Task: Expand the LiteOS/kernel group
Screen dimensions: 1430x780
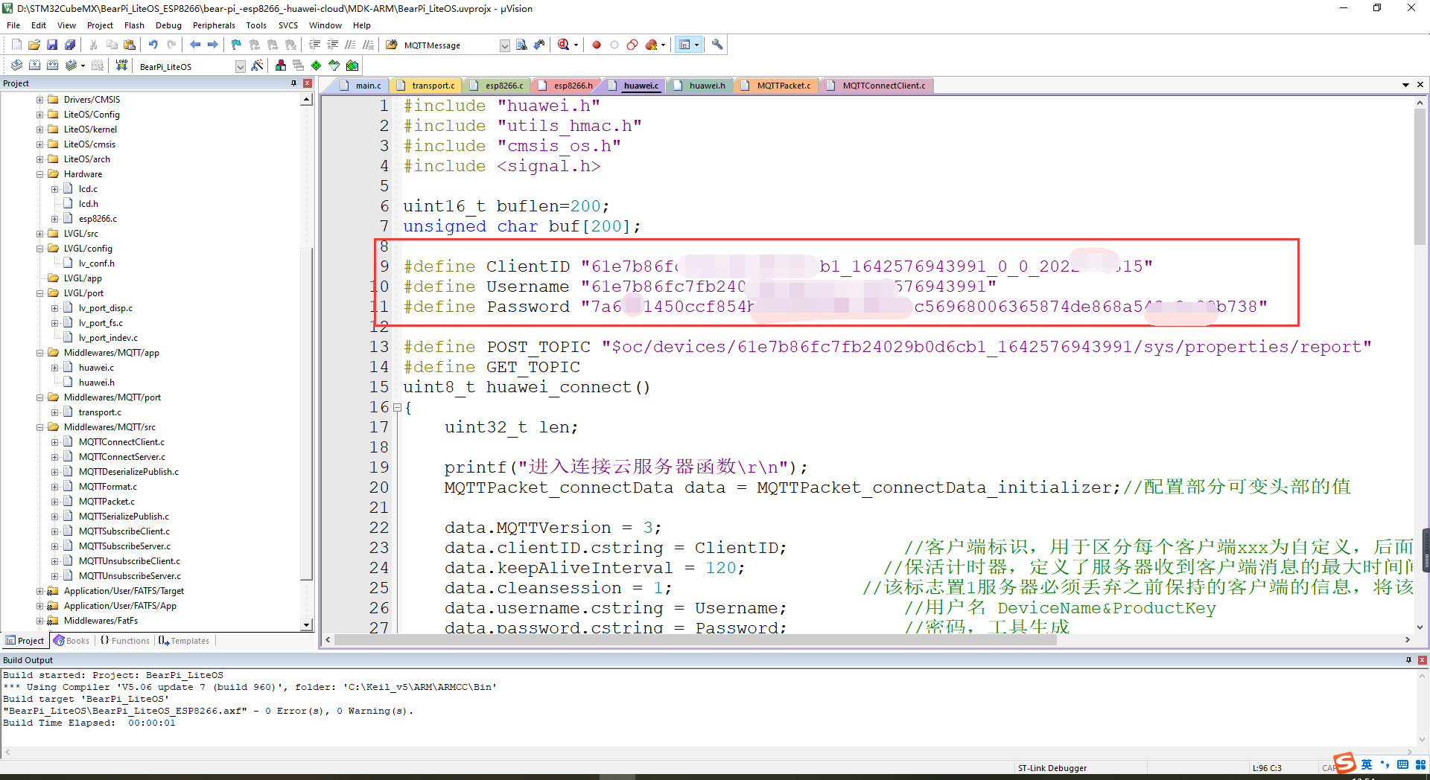Action: coord(40,130)
